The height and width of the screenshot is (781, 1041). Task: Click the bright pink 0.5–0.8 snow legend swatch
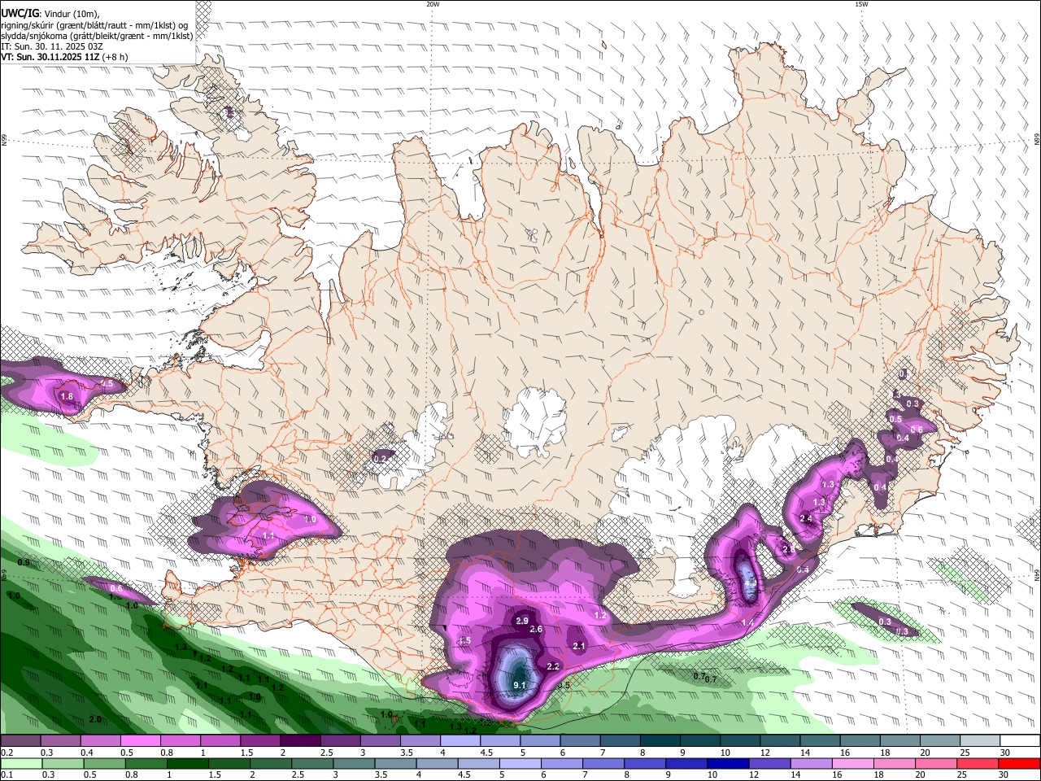point(140,740)
